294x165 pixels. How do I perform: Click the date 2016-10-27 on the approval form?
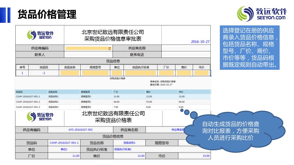click(x=200, y=42)
